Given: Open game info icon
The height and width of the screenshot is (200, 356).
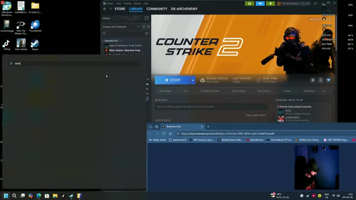Looking at the screenshot, I should click(x=321, y=80).
